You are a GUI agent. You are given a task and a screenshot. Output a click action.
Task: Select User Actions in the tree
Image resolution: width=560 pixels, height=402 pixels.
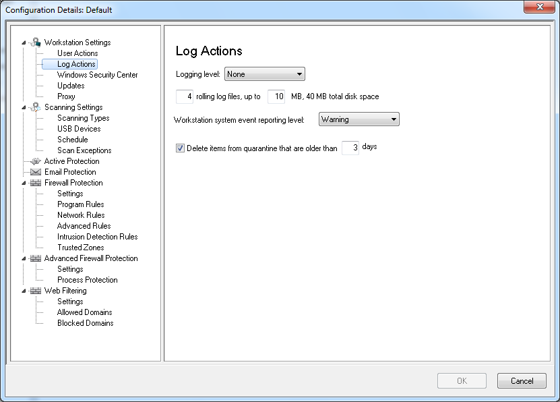77,53
